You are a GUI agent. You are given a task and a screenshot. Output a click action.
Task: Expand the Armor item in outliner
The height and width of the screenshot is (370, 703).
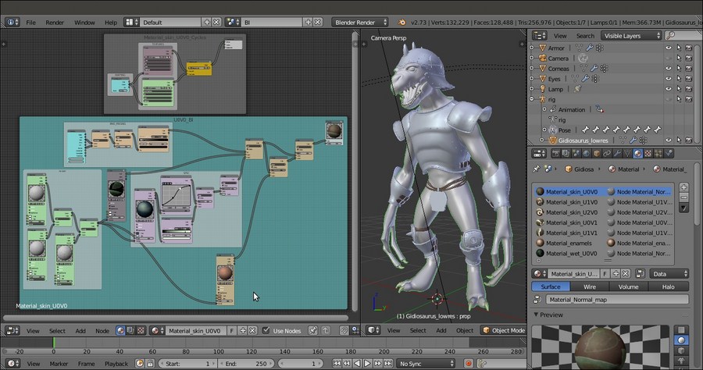(x=532, y=48)
